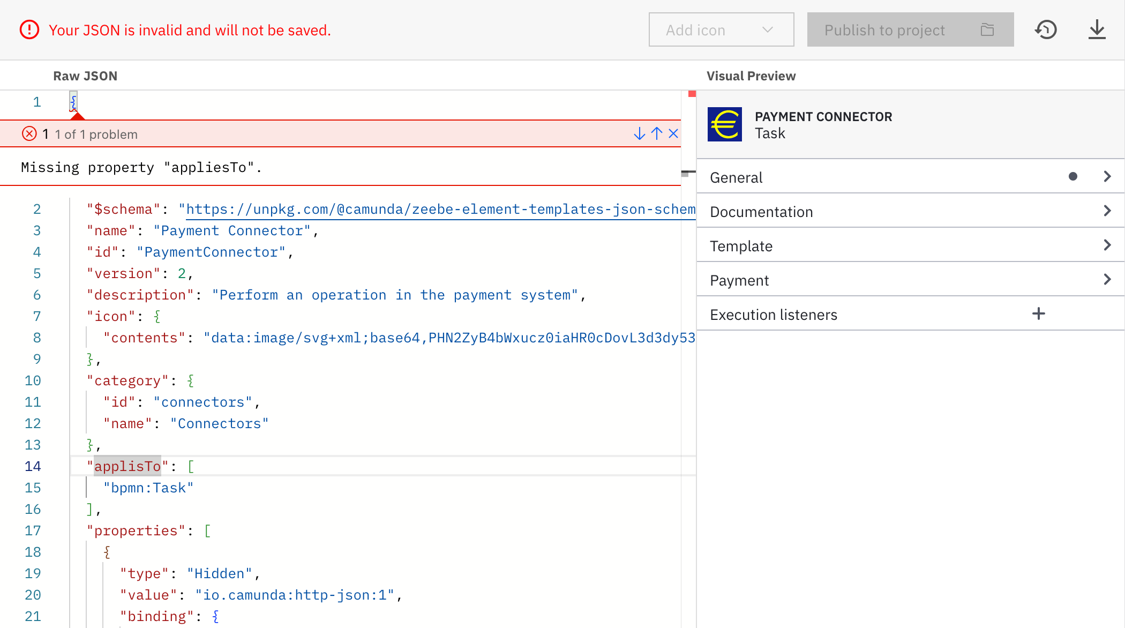Click the modified-state dot beside General
The width and height of the screenshot is (1125, 628).
point(1073,176)
